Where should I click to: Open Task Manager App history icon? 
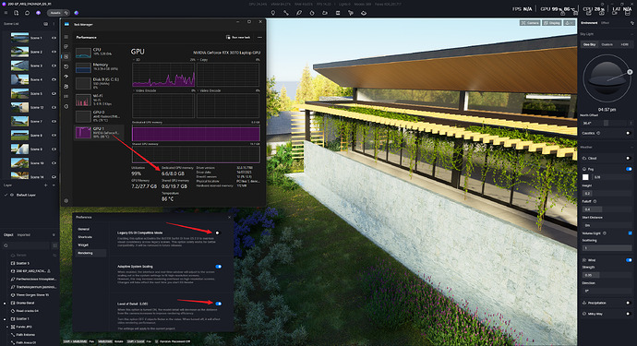66,66
